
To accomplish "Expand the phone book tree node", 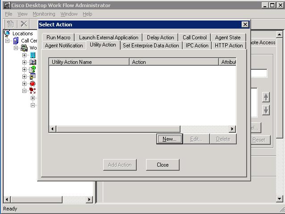I will pos(24,62).
